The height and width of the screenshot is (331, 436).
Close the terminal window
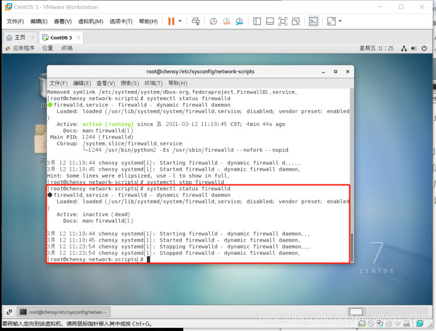[348, 72]
